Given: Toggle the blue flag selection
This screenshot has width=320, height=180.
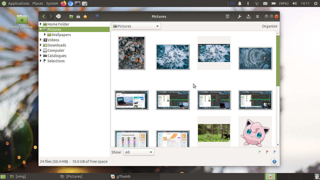Looking at the screenshot, I should click(x=275, y=152).
